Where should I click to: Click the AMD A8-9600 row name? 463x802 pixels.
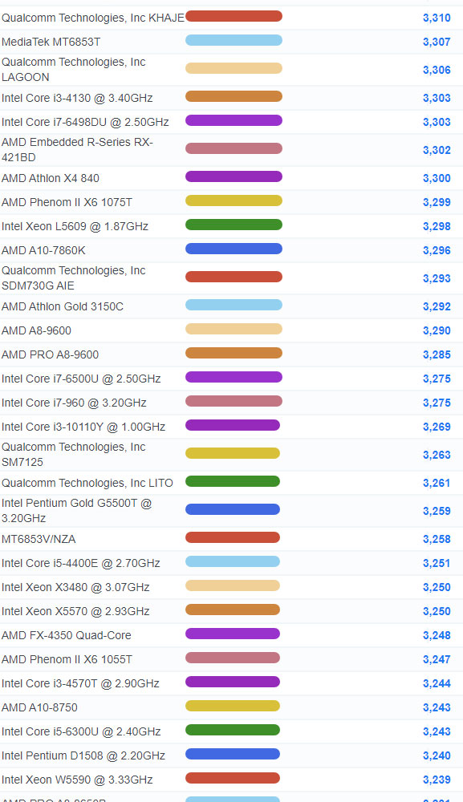[36, 331]
